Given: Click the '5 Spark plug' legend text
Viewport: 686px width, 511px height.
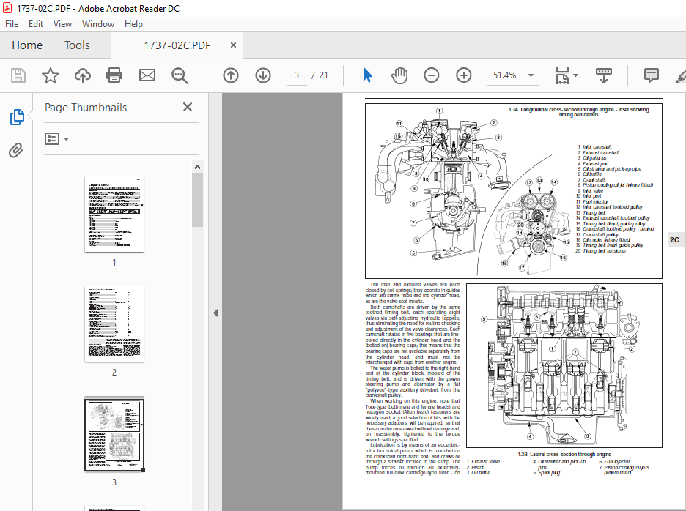Looking at the screenshot, I should click(547, 472).
